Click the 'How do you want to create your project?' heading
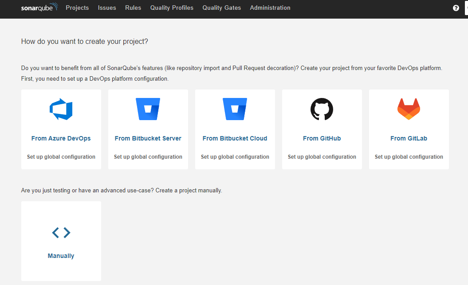Image resolution: width=468 pixels, height=285 pixels. tap(84, 41)
